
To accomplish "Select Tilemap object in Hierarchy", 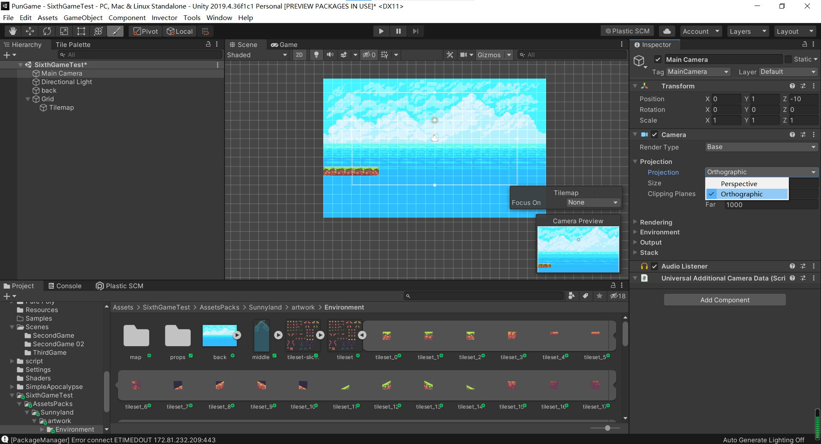I will click(x=61, y=108).
